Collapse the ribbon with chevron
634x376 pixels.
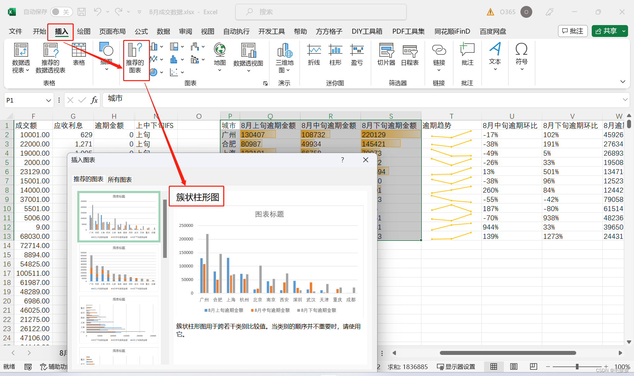click(x=623, y=81)
